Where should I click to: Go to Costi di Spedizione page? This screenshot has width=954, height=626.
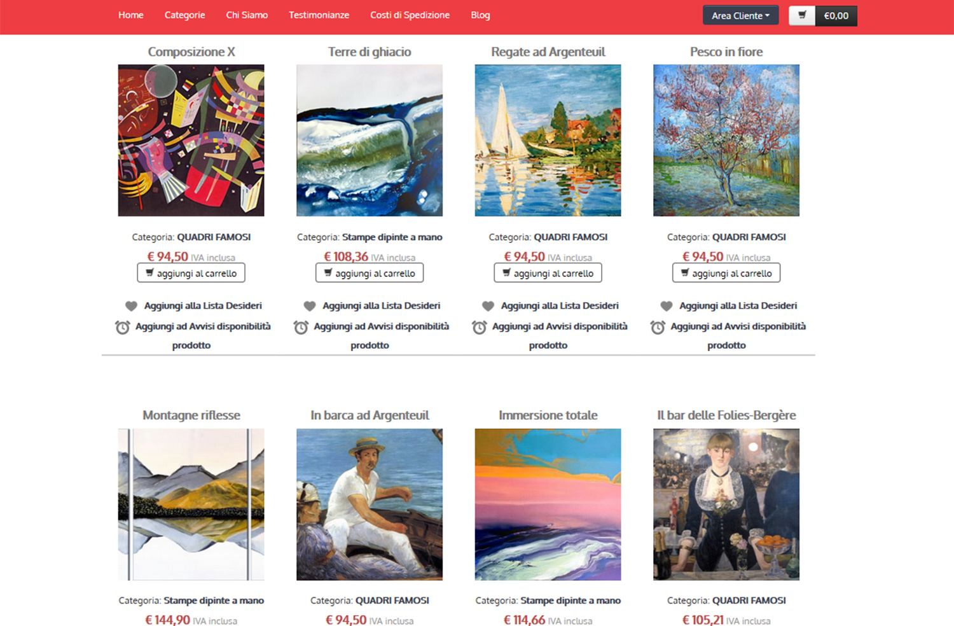point(410,15)
